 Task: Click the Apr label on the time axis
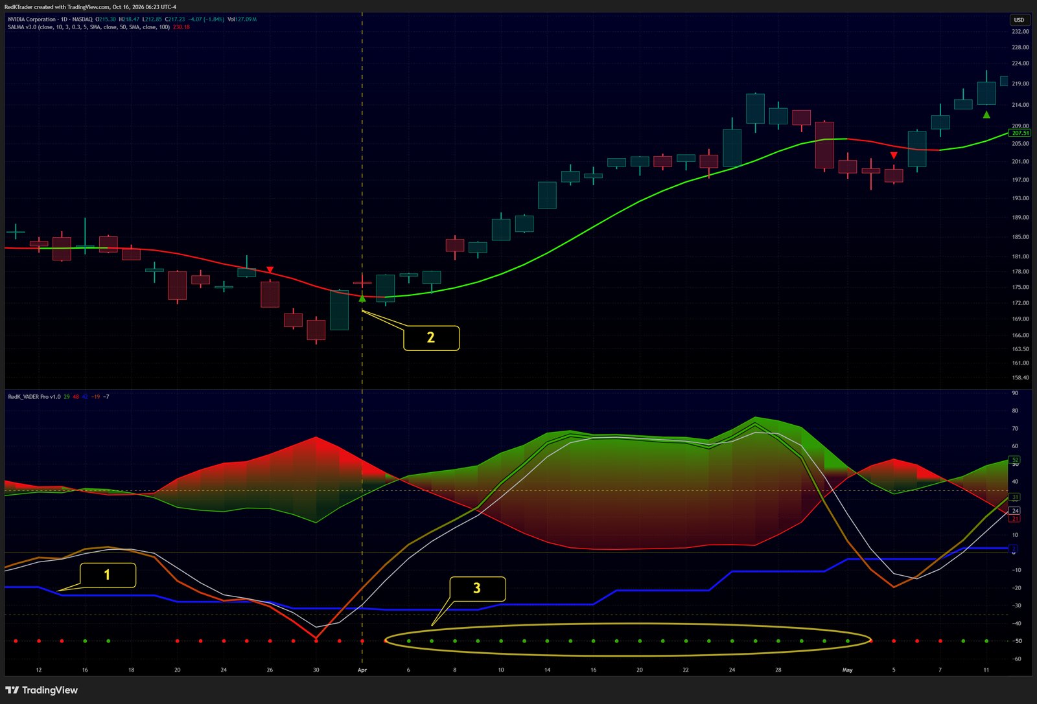362,670
